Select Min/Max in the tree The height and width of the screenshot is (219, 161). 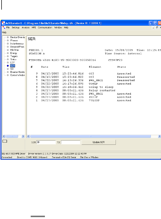pos(14,50)
